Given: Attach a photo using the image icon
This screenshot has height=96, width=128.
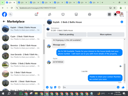Looking at the screenshot, I should pyautogui.click(x=51, y=87).
